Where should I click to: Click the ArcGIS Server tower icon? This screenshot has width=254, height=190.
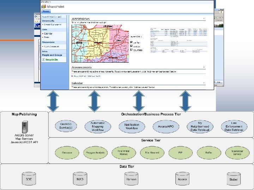(25, 127)
